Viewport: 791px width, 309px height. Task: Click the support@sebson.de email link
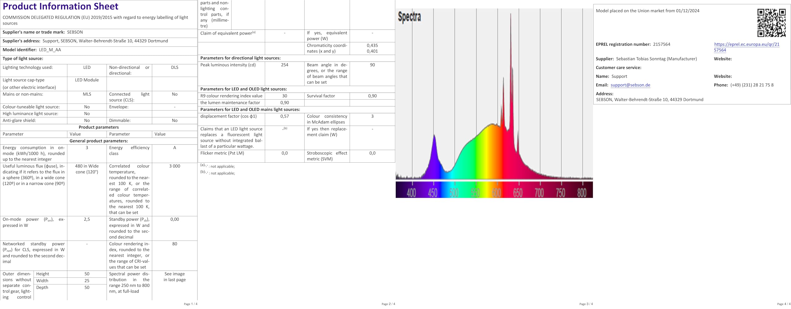pyautogui.click(x=630, y=85)
